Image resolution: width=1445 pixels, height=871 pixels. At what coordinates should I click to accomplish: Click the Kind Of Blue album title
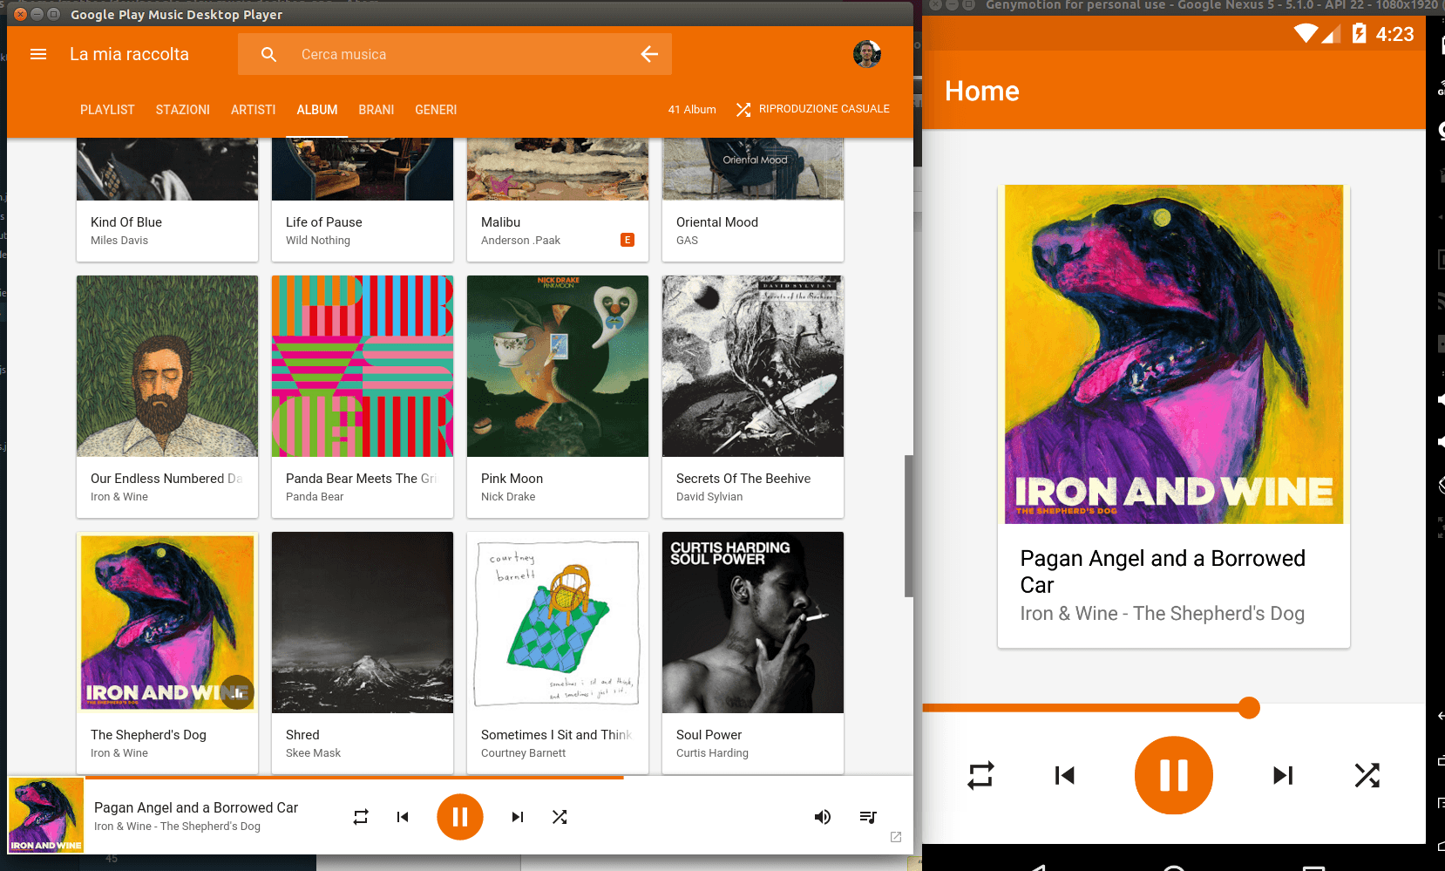coord(126,222)
